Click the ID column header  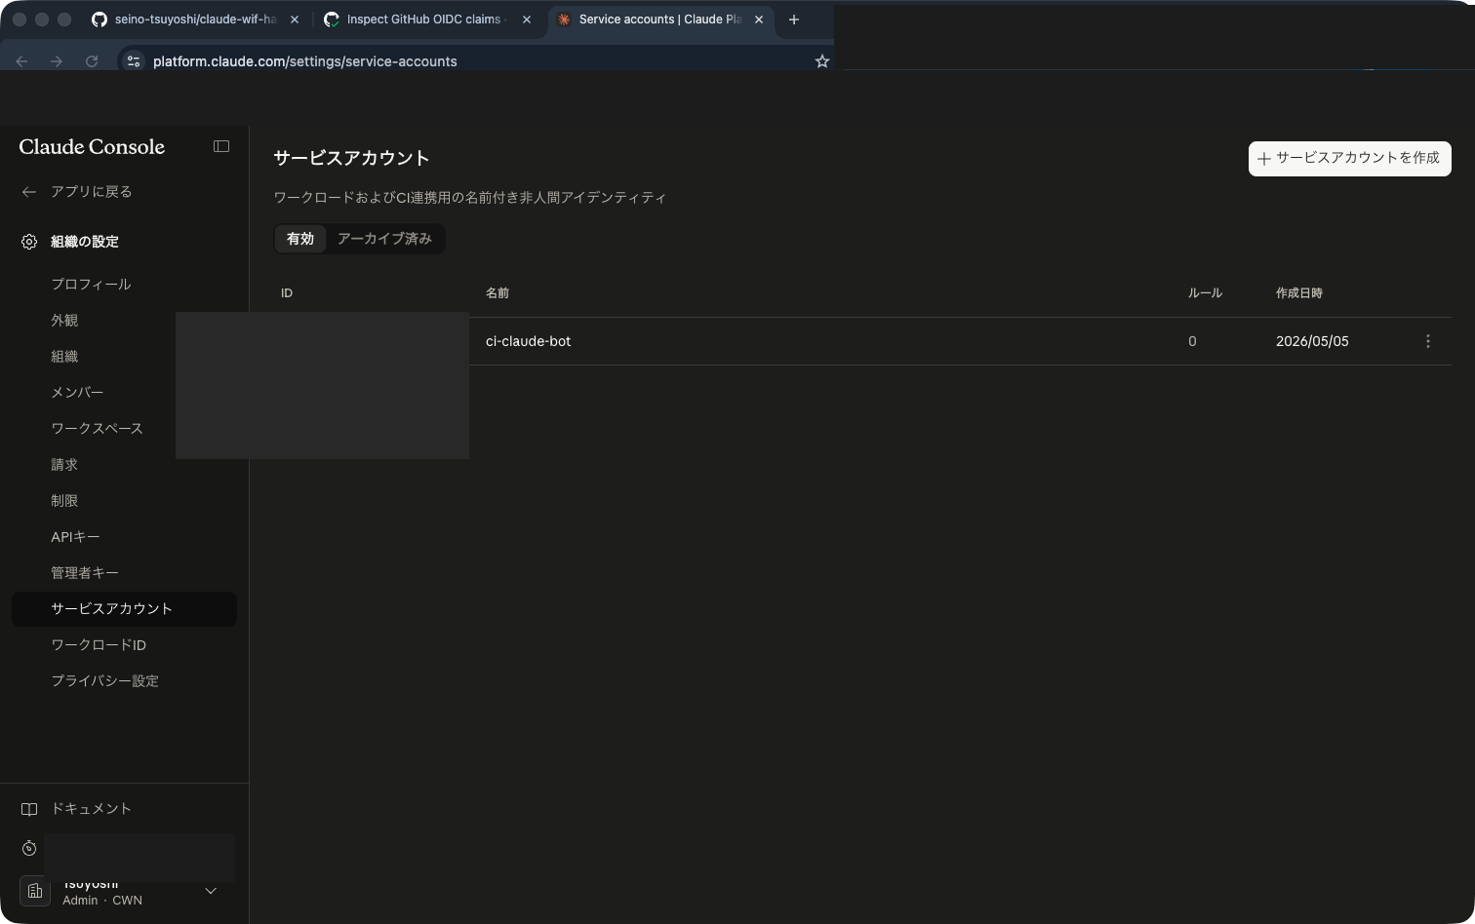coord(287,293)
